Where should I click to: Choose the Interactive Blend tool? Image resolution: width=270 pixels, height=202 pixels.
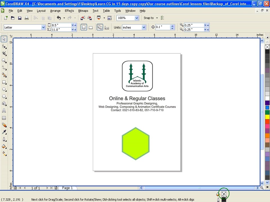point(4,125)
